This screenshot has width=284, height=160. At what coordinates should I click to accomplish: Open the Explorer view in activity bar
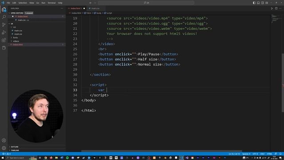pyautogui.click(x=4, y=9)
